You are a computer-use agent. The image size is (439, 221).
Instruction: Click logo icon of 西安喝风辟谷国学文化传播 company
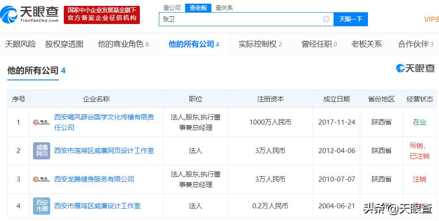(x=42, y=122)
